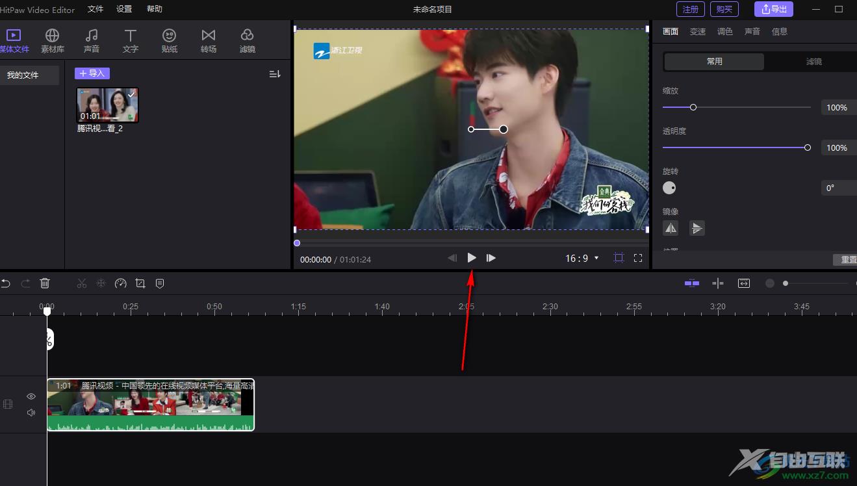Click the opacity 100% value field
Image resolution: width=857 pixels, height=486 pixels.
839,148
